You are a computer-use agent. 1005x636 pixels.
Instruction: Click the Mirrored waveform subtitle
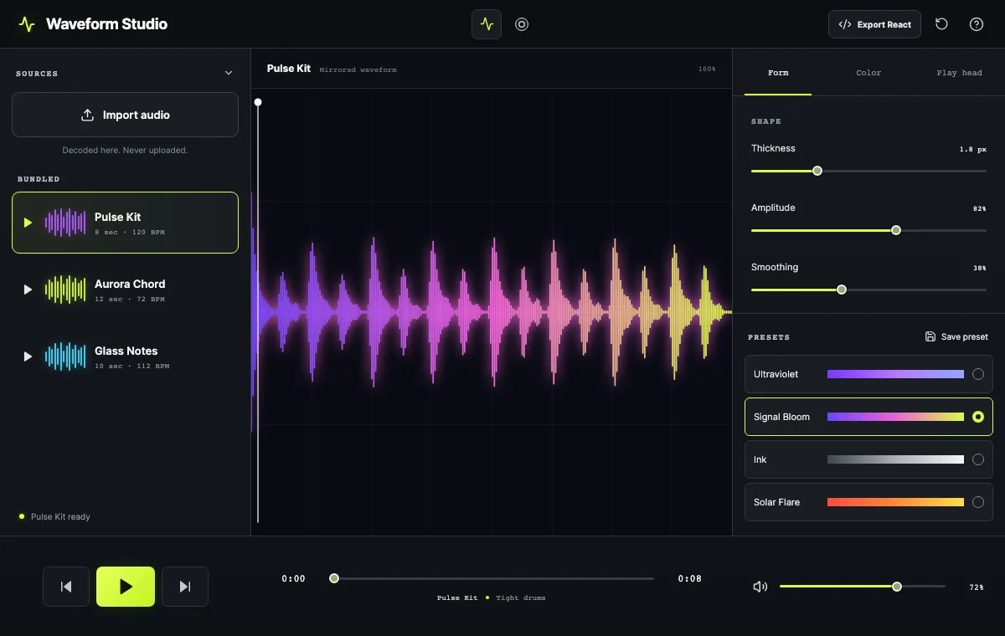(358, 69)
